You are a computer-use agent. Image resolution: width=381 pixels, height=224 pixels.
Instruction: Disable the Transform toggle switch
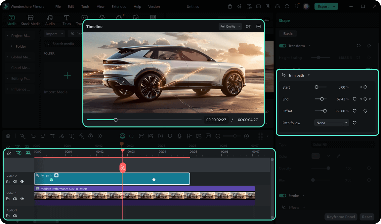click(282, 46)
